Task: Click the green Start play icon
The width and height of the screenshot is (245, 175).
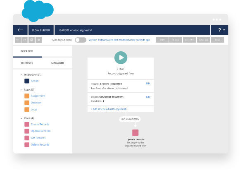Action: point(121,58)
